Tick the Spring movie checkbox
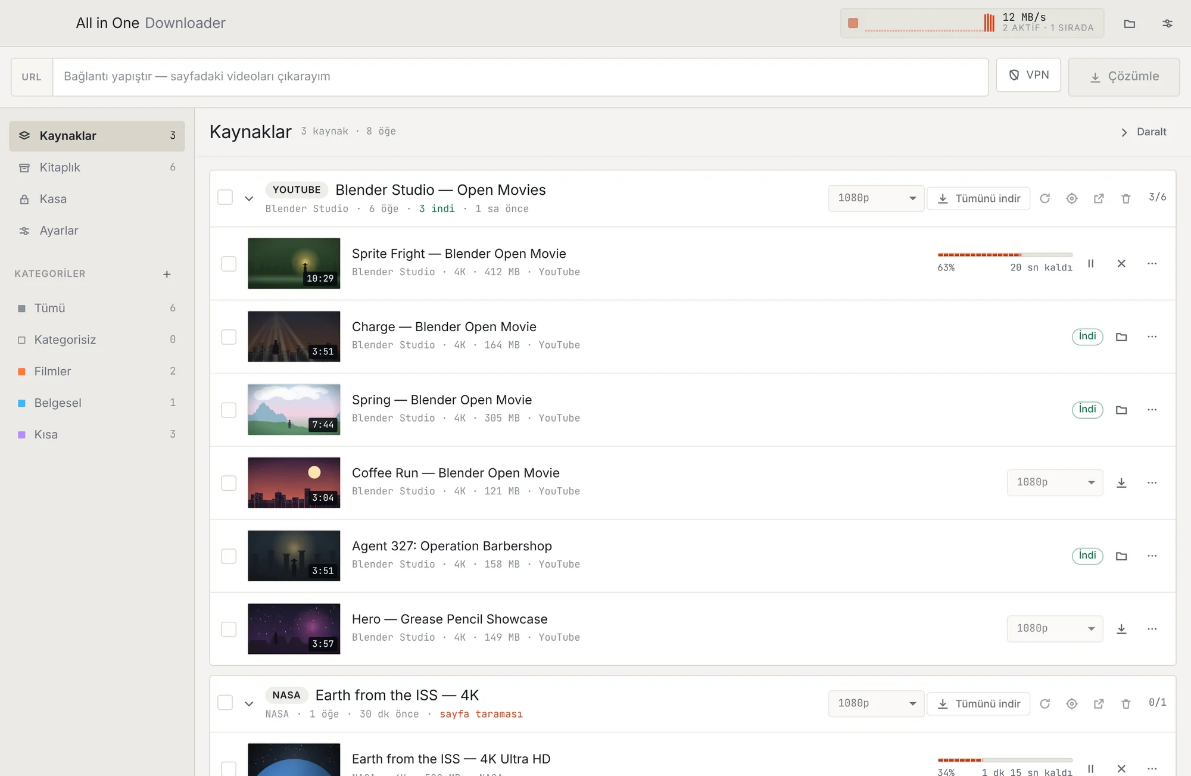1191x776 pixels. point(229,410)
